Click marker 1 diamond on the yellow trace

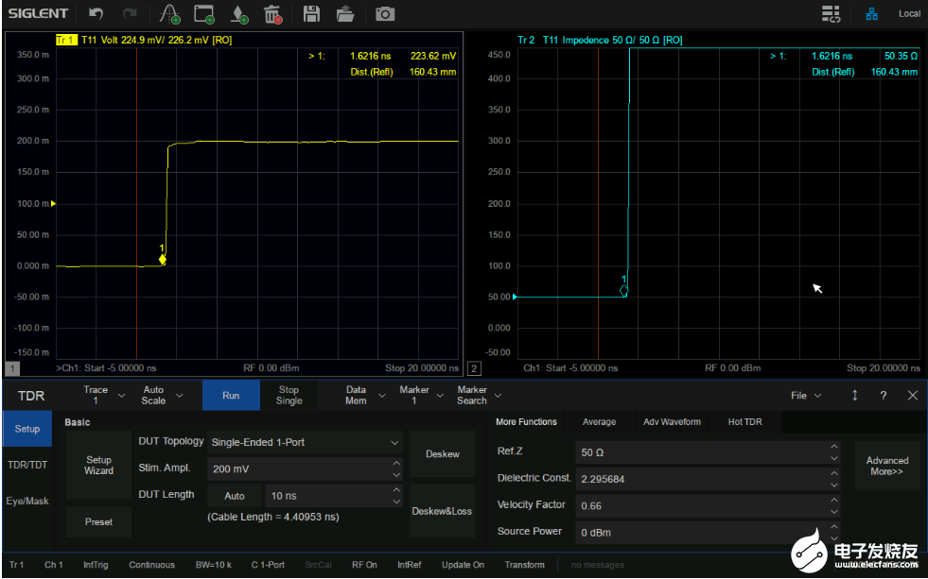(163, 260)
